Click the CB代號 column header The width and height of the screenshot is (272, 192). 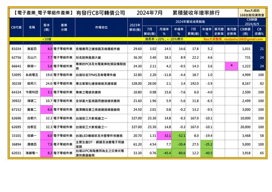click(x=16, y=28)
